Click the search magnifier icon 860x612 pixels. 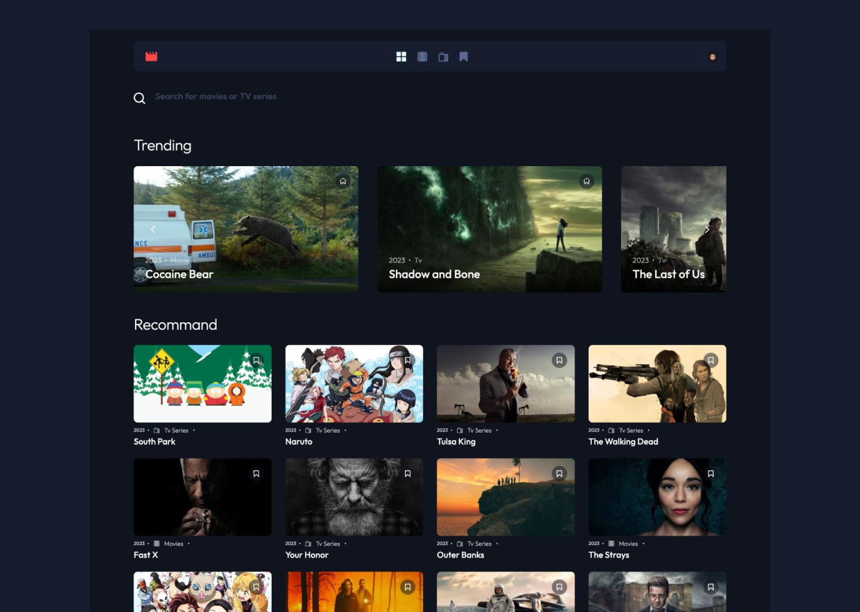point(140,98)
